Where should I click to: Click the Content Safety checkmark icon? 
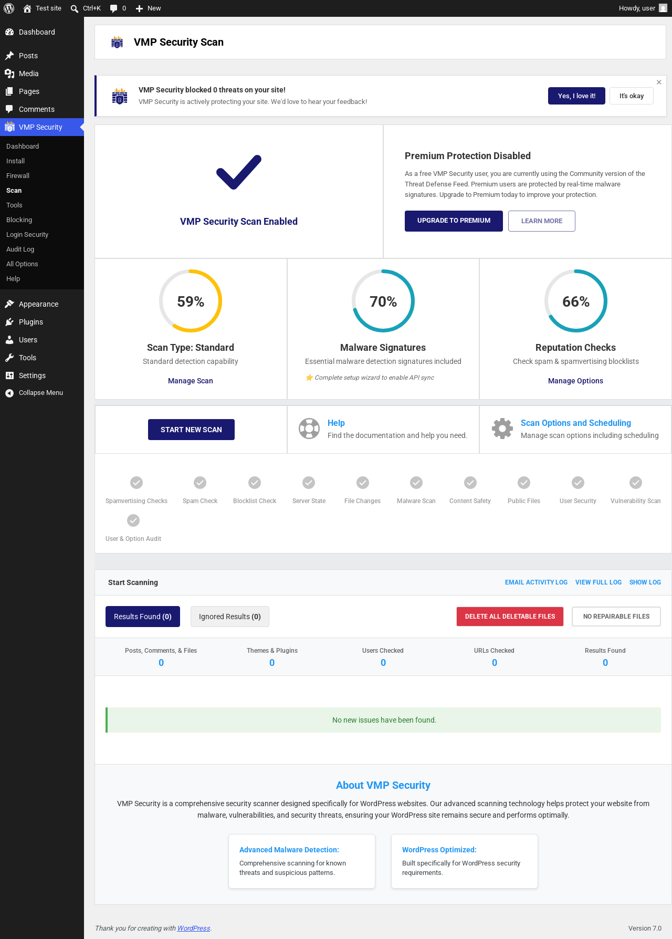[x=470, y=483]
